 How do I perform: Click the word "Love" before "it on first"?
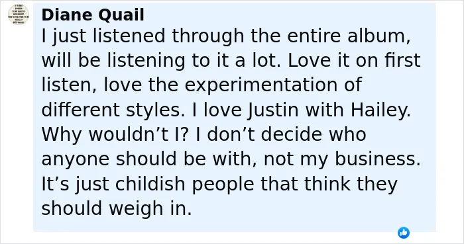(310, 60)
